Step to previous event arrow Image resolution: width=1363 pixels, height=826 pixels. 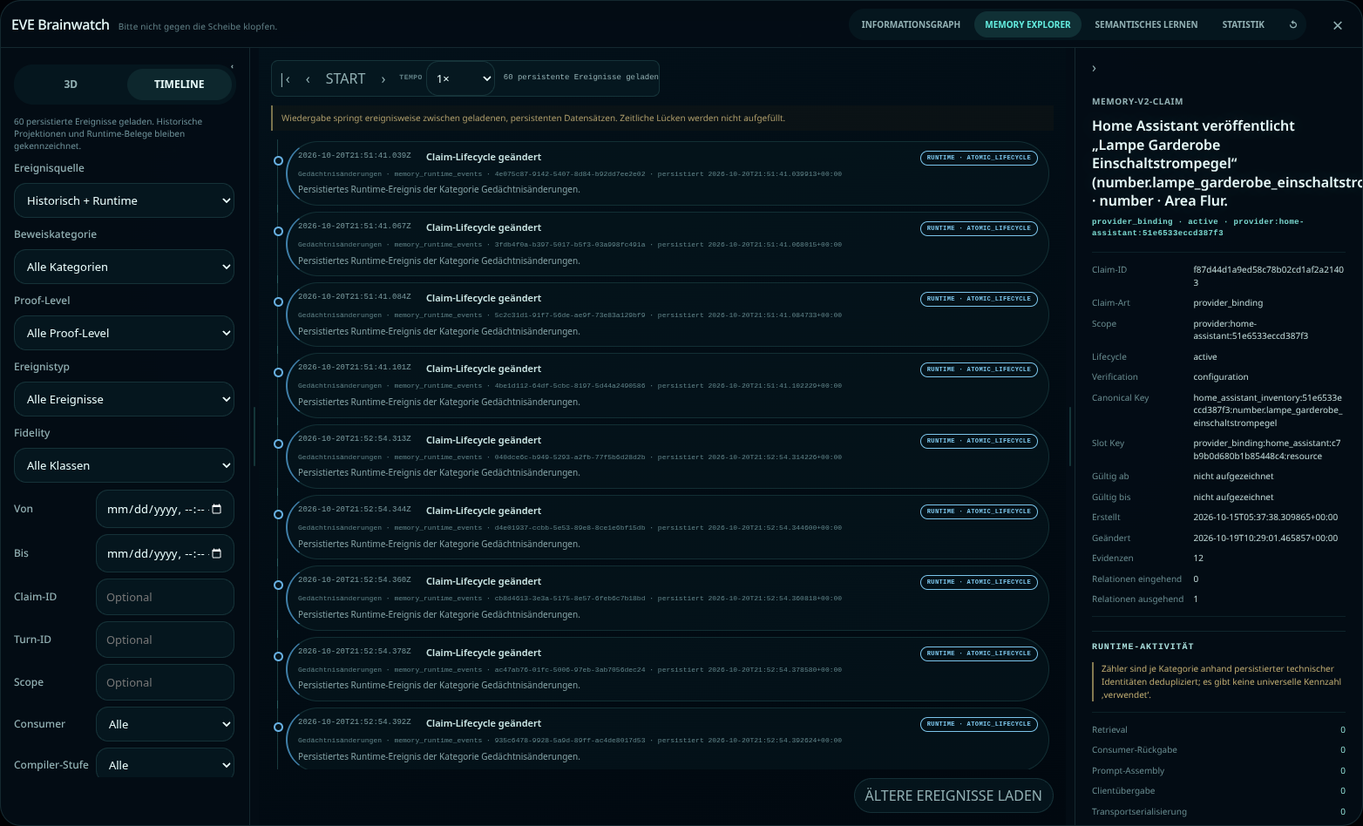308,79
